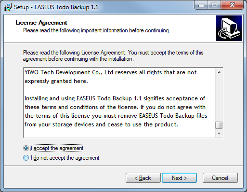Select the accept agreement radio button
The image size is (247, 192).
point(26,148)
